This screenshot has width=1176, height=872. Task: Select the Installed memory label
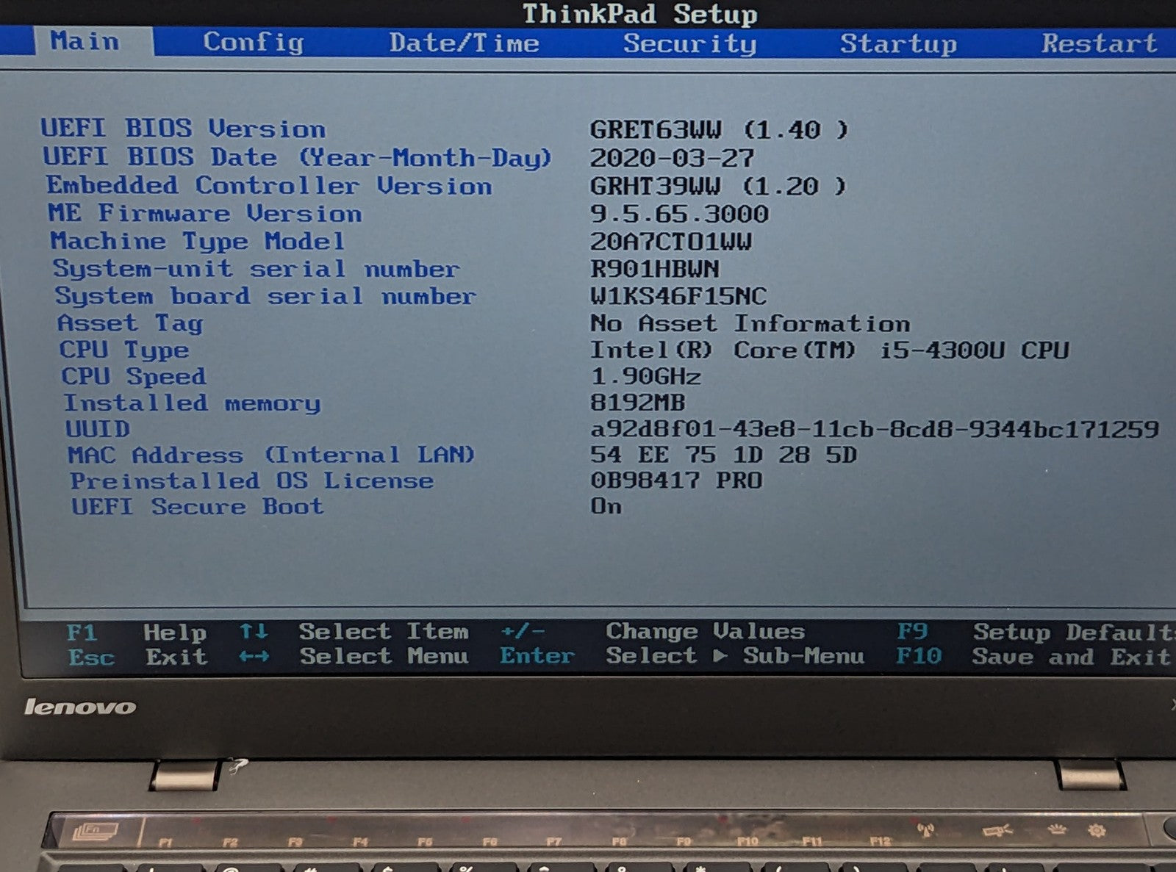(192, 403)
